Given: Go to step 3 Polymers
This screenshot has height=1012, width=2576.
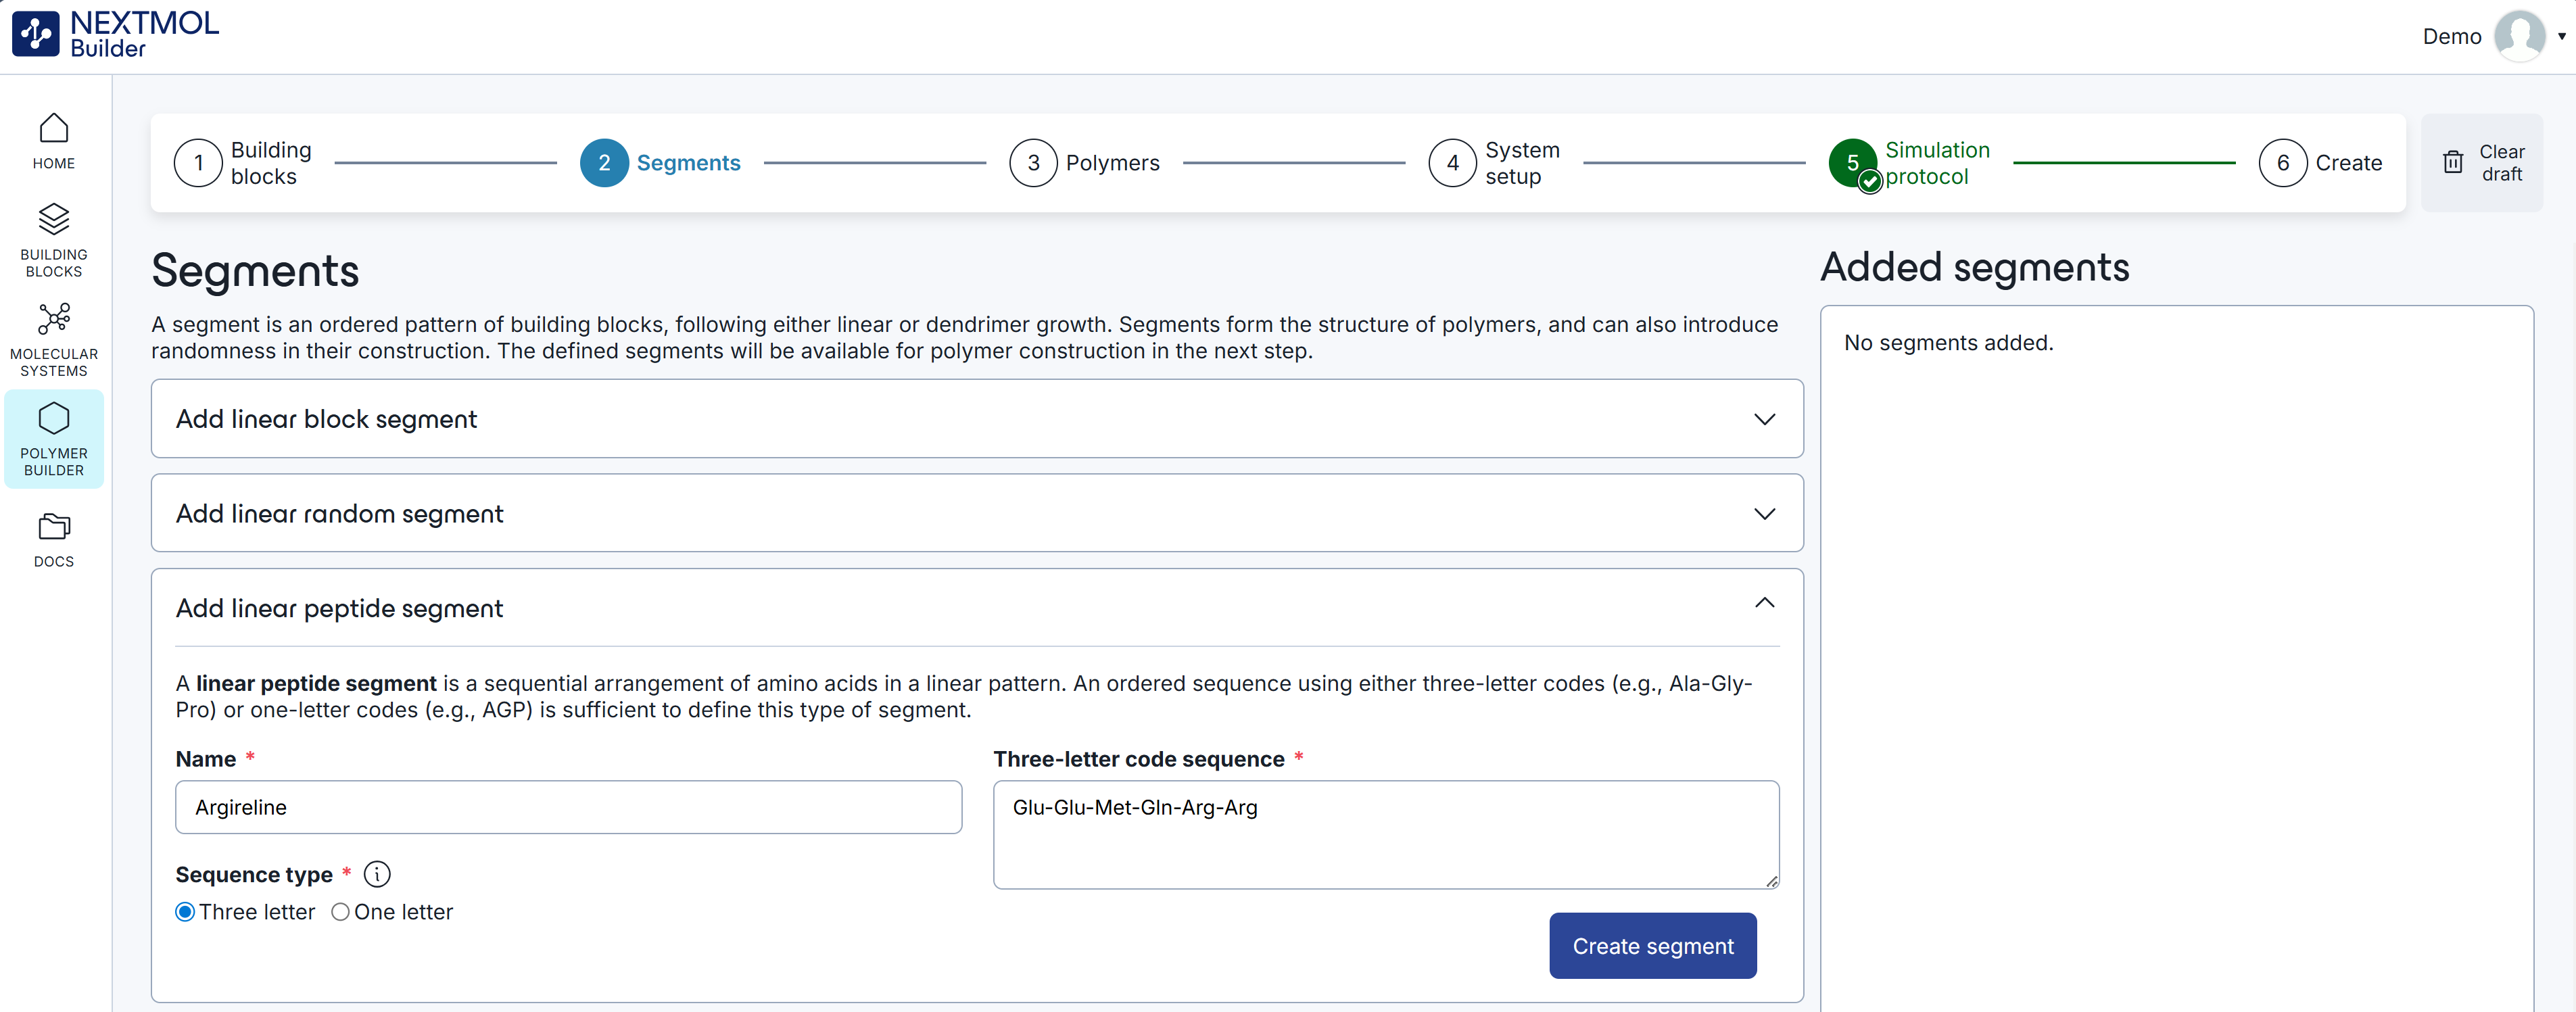Looking at the screenshot, I should 1034,163.
